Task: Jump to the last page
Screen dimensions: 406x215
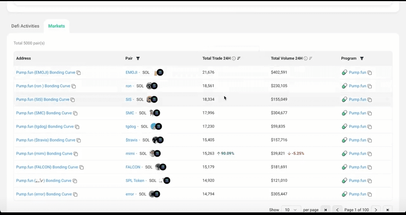Action: [388, 210]
